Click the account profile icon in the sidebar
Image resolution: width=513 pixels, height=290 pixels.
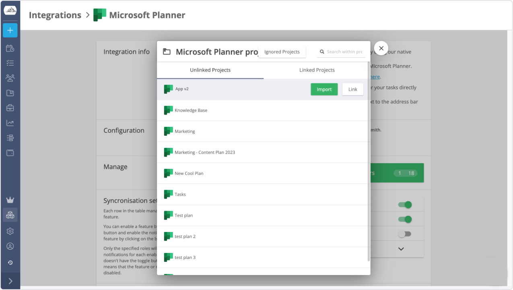[10, 246]
